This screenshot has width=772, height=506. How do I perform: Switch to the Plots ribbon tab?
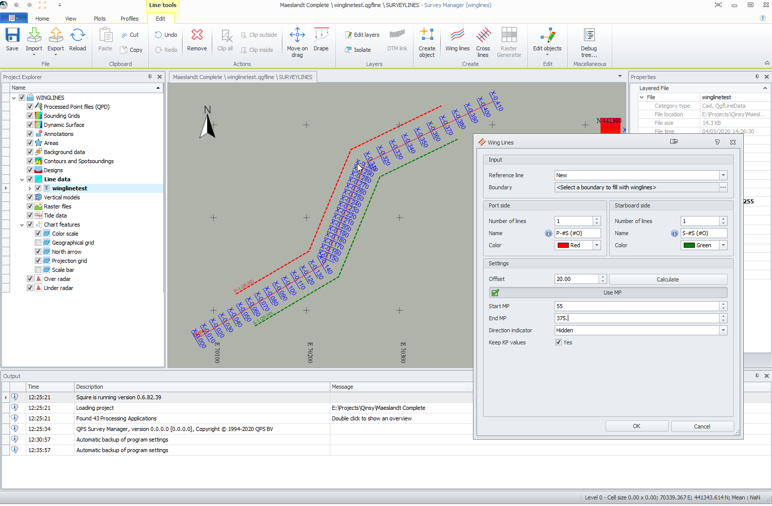tap(100, 19)
